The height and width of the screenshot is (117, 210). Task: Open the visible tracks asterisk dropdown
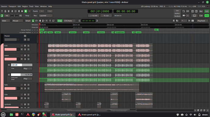(x=184, y=21)
